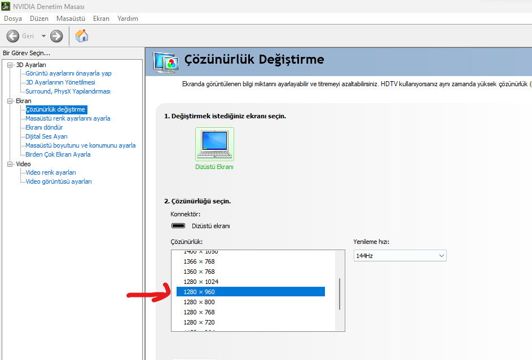Open Dijital Ses Ayarı page
532x360 pixels.
(x=46, y=136)
